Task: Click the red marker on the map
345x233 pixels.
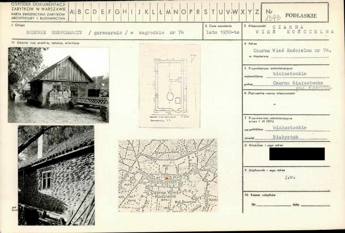Action: point(167,179)
